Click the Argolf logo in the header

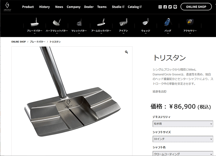7,6
